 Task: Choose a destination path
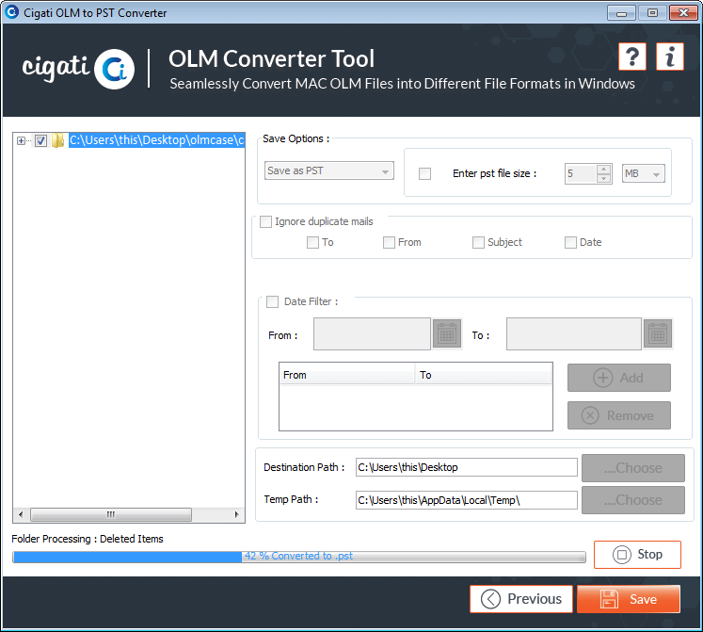633,468
